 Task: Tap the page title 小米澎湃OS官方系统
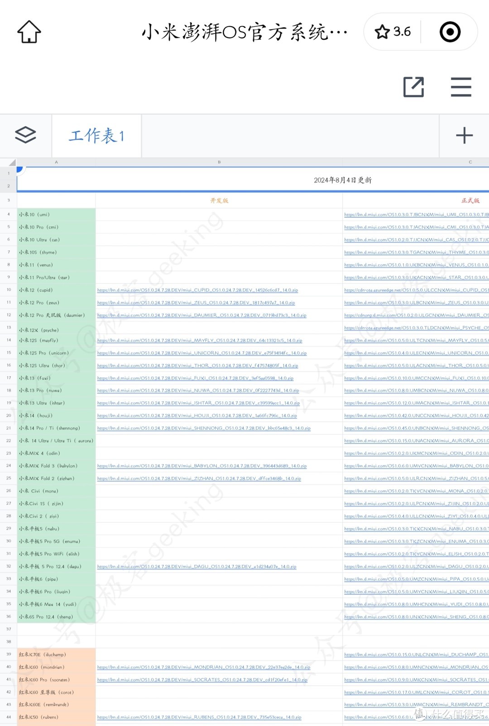point(244,33)
